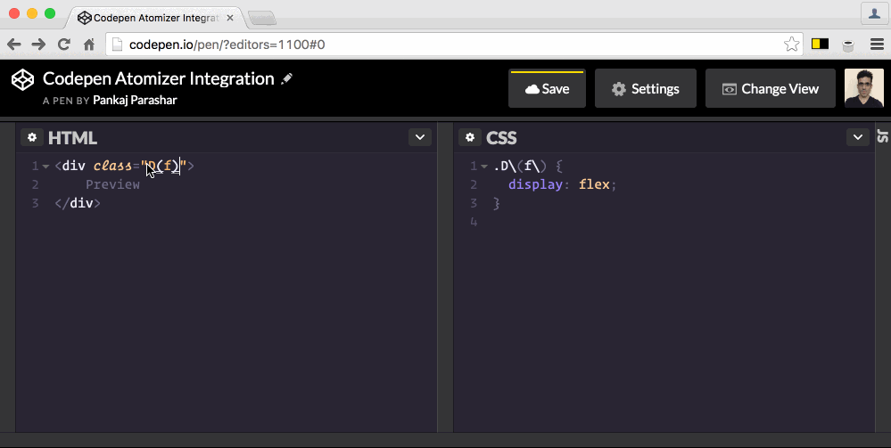Viewport: 891px width, 448px height.
Task: Edit the pen title with pencil icon
Action: point(287,79)
